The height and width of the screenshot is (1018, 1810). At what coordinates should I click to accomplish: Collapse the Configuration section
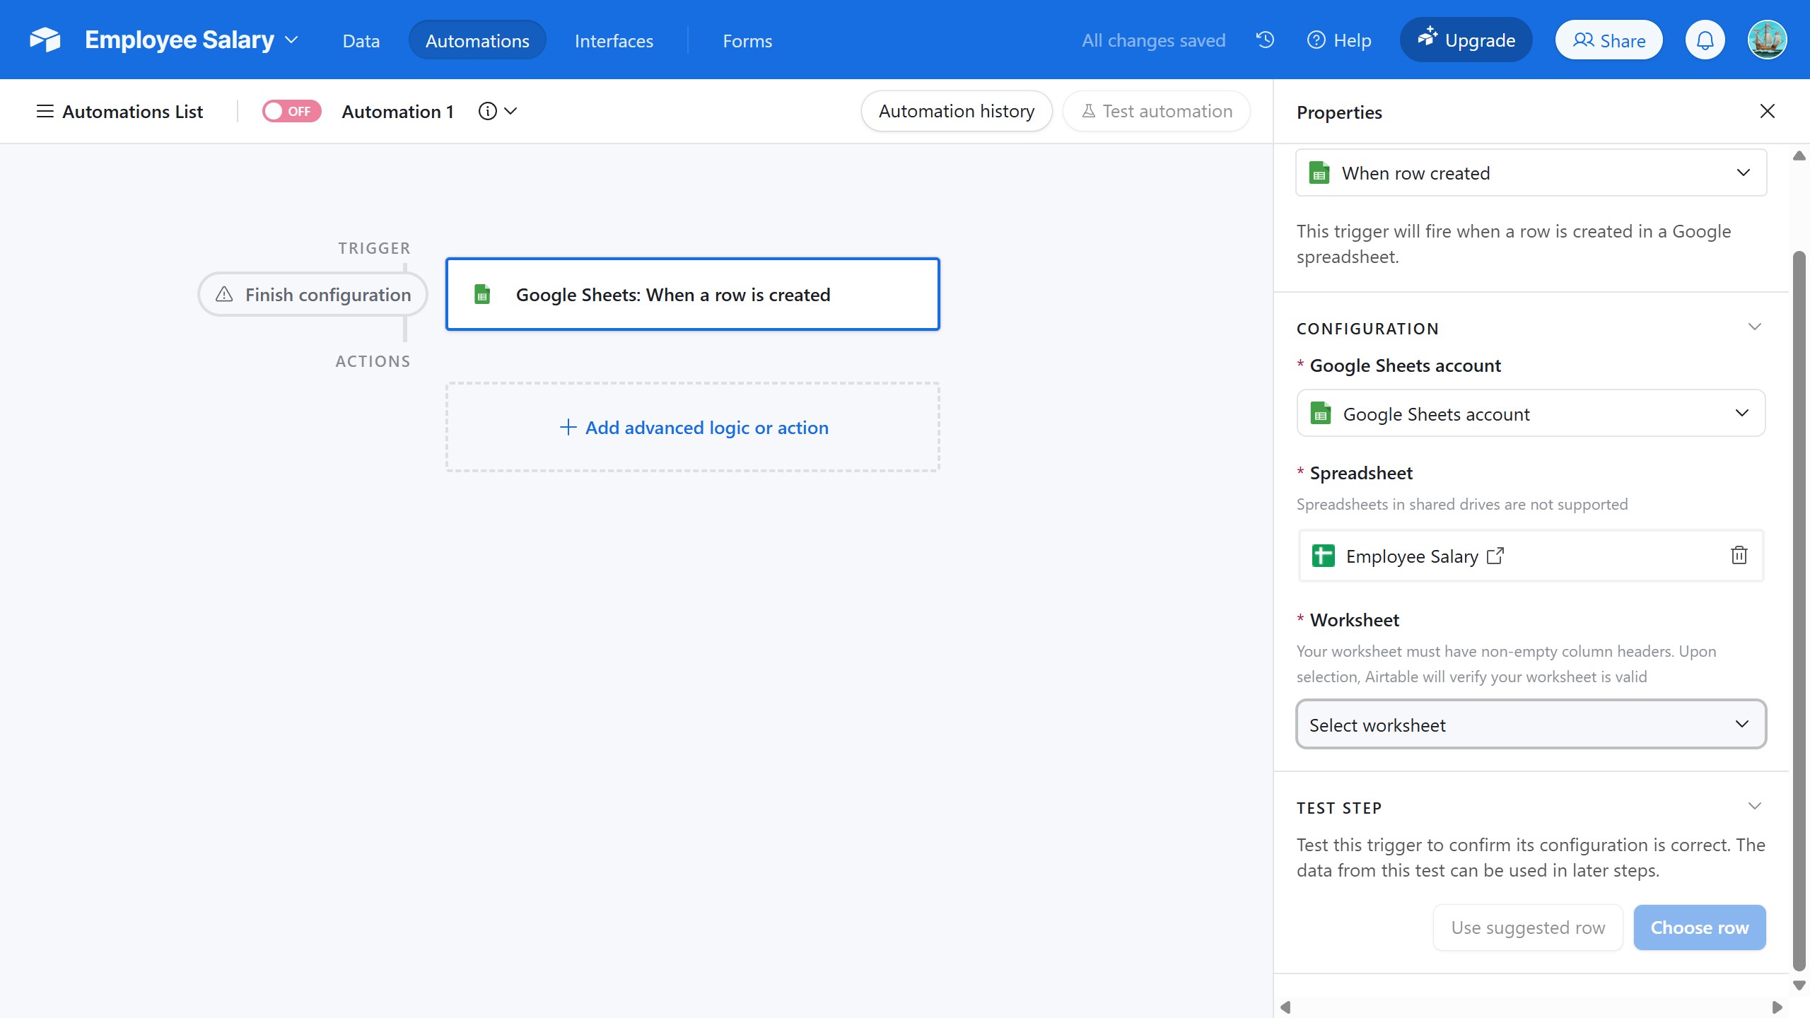pos(1754,327)
